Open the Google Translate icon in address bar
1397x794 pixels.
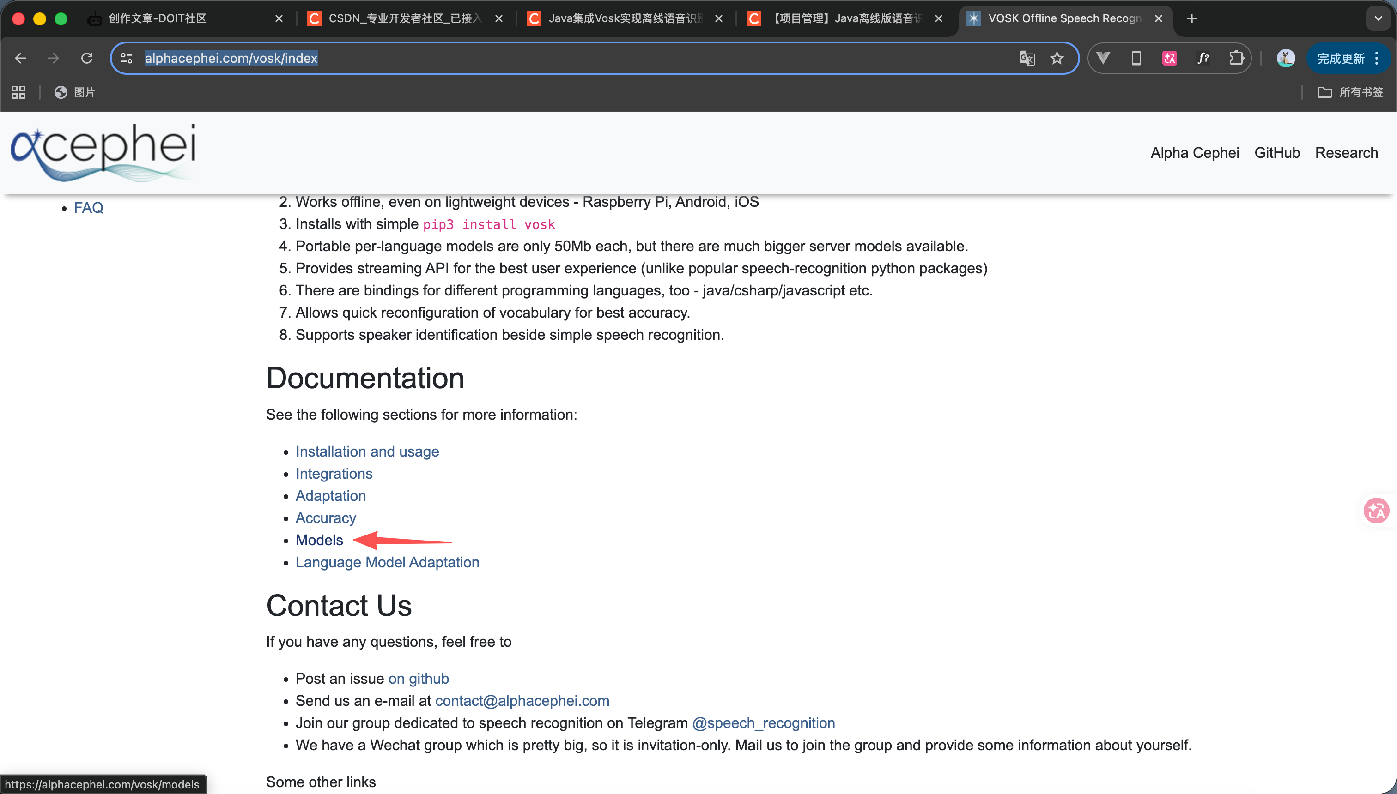point(1027,58)
